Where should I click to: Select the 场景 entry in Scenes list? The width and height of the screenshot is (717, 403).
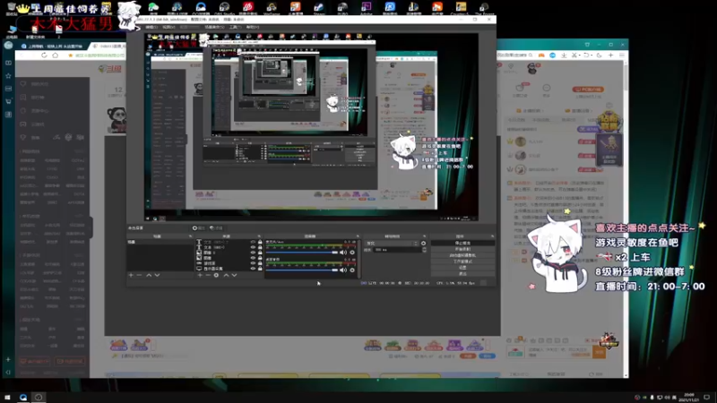[x=160, y=242]
